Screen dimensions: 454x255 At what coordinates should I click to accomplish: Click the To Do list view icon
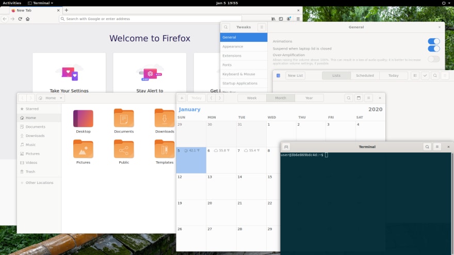coord(415,75)
